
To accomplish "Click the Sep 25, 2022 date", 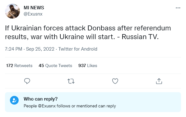I will tap(40, 49).
